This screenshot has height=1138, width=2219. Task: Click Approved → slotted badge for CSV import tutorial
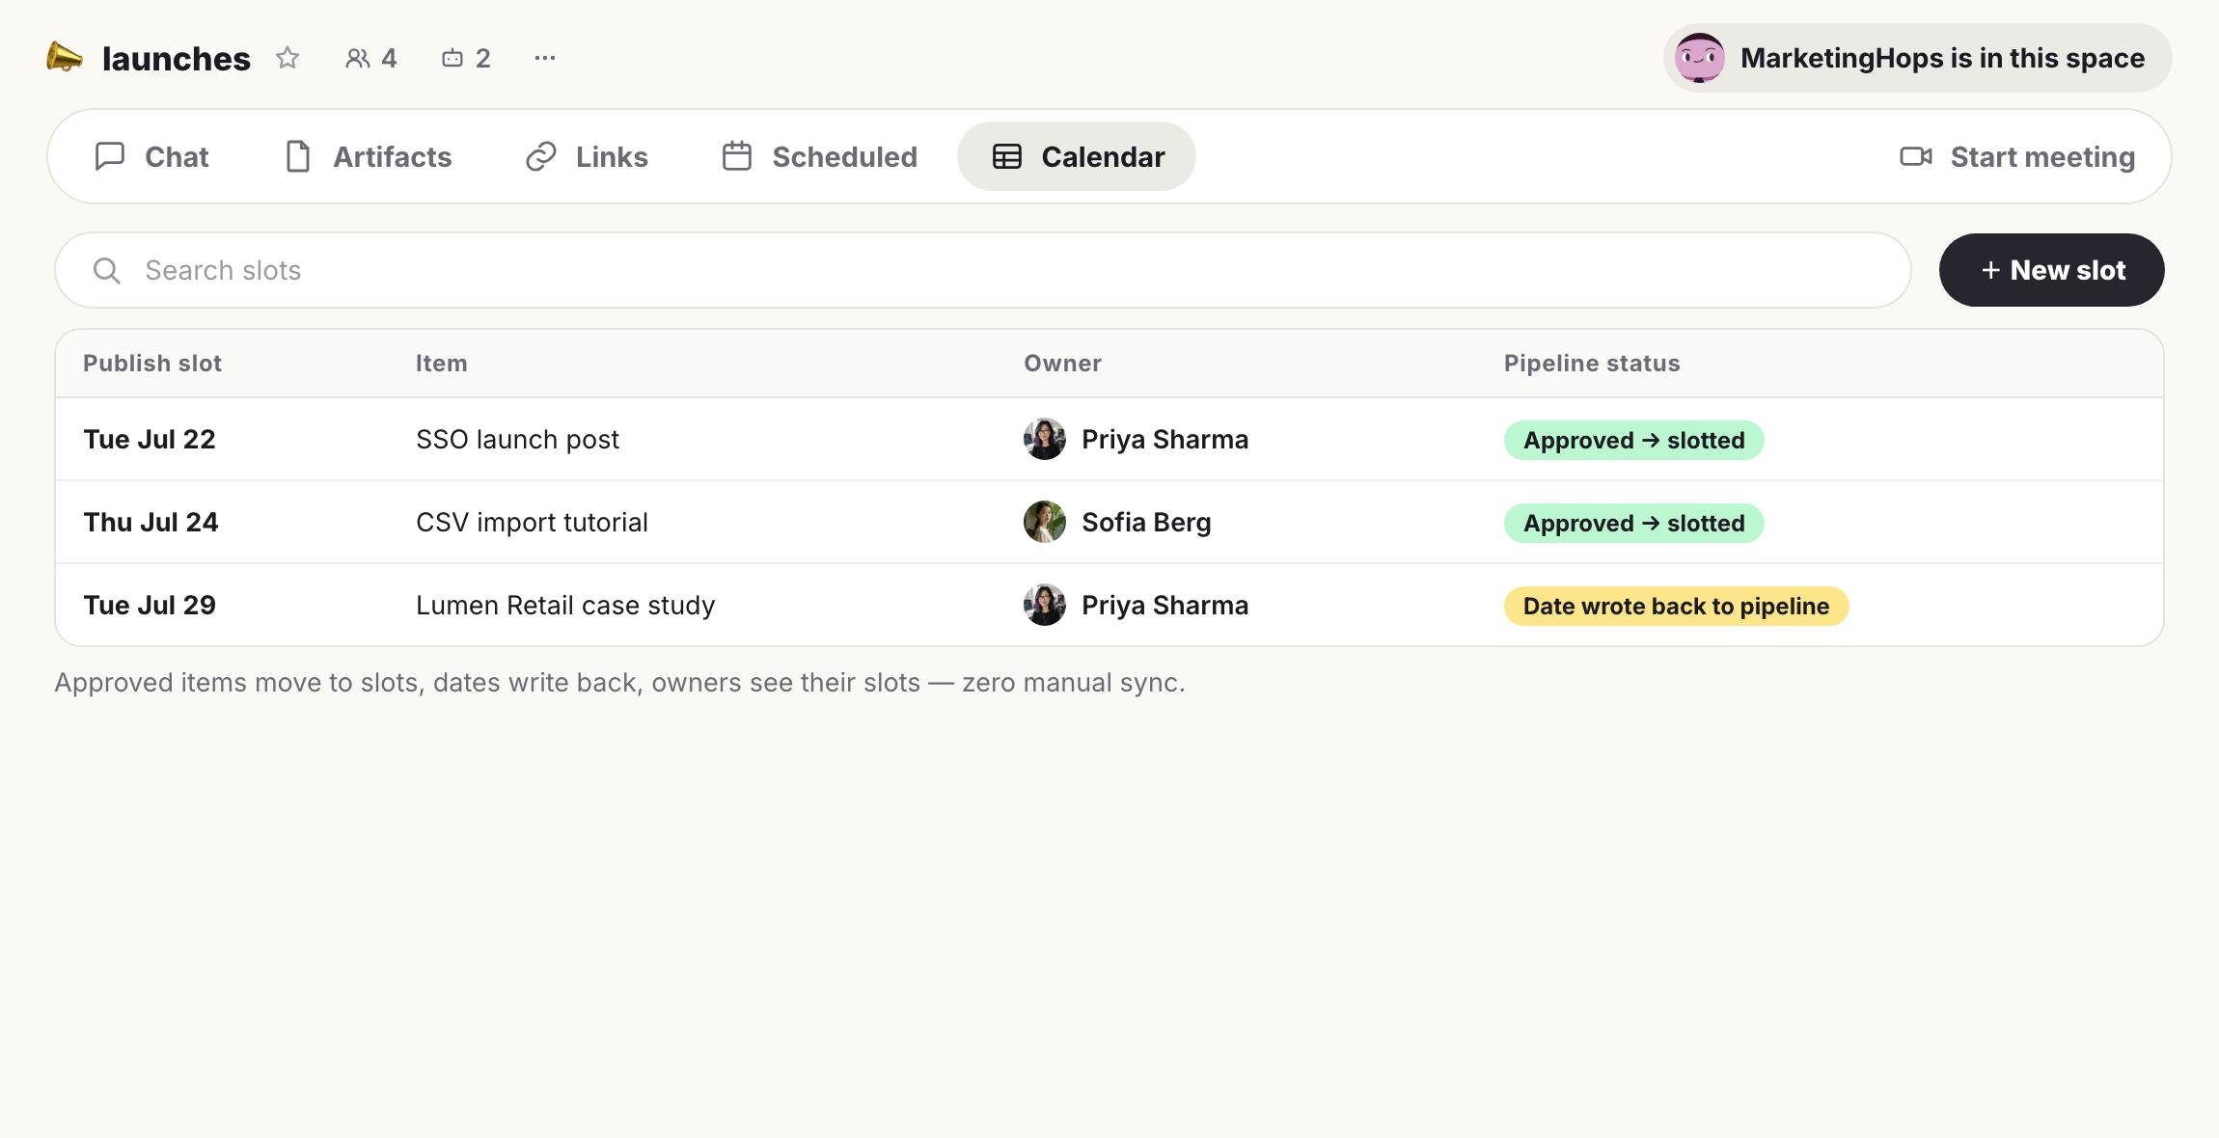(x=1634, y=524)
